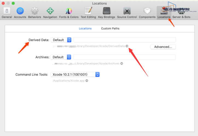Switch to the Custom Paths tab
198x136 pixels.
pyautogui.click(x=110, y=28)
